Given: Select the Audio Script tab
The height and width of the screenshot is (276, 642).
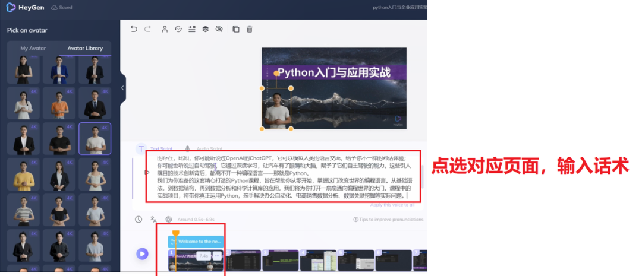Looking at the screenshot, I should pyautogui.click(x=209, y=149).
